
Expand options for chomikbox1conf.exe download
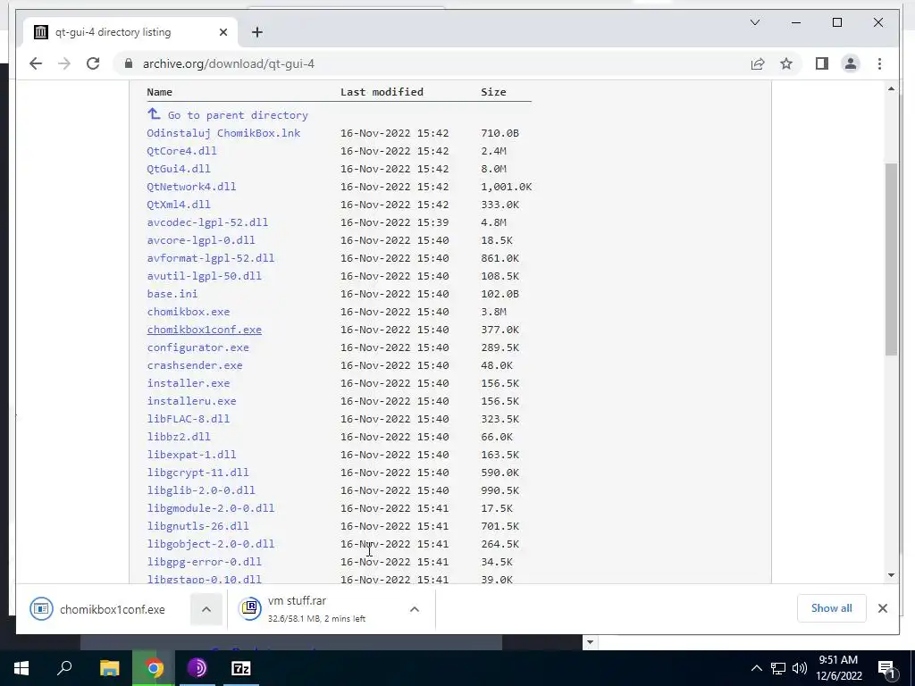(x=206, y=609)
